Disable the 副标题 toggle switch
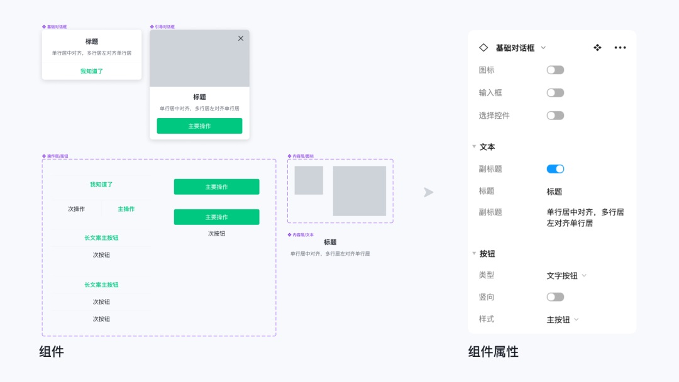The image size is (679, 382). [555, 169]
